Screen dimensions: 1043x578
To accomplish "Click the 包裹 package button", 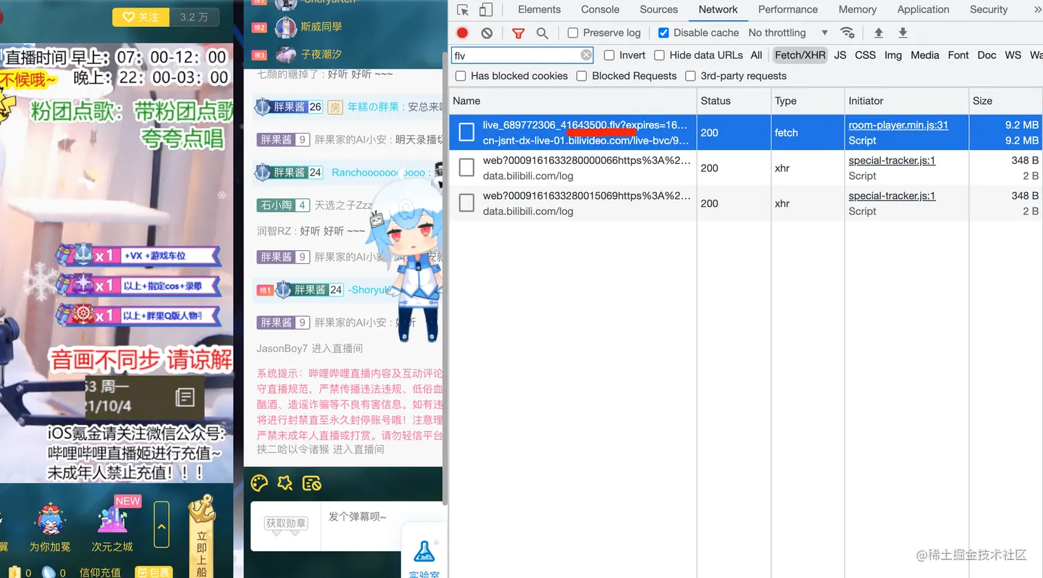I will click(x=153, y=572).
